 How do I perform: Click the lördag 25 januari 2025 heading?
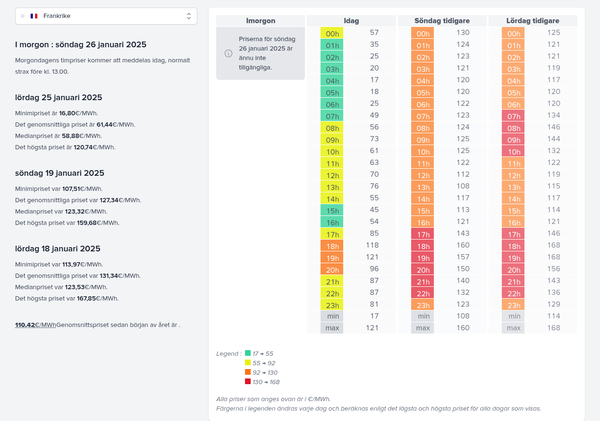(x=59, y=98)
